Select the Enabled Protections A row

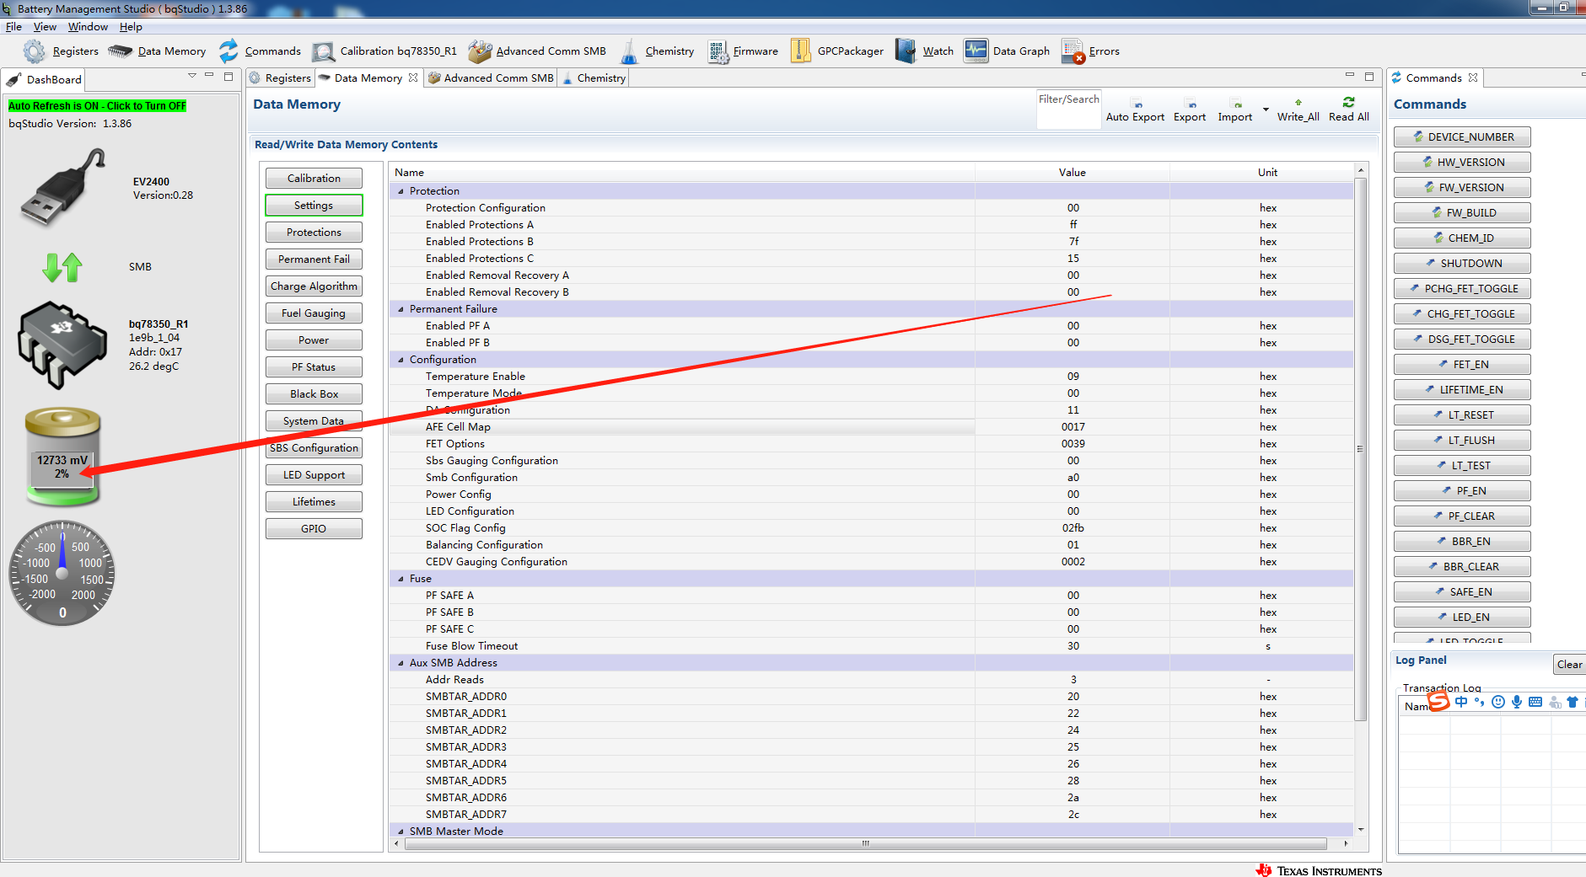pos(871,225)
